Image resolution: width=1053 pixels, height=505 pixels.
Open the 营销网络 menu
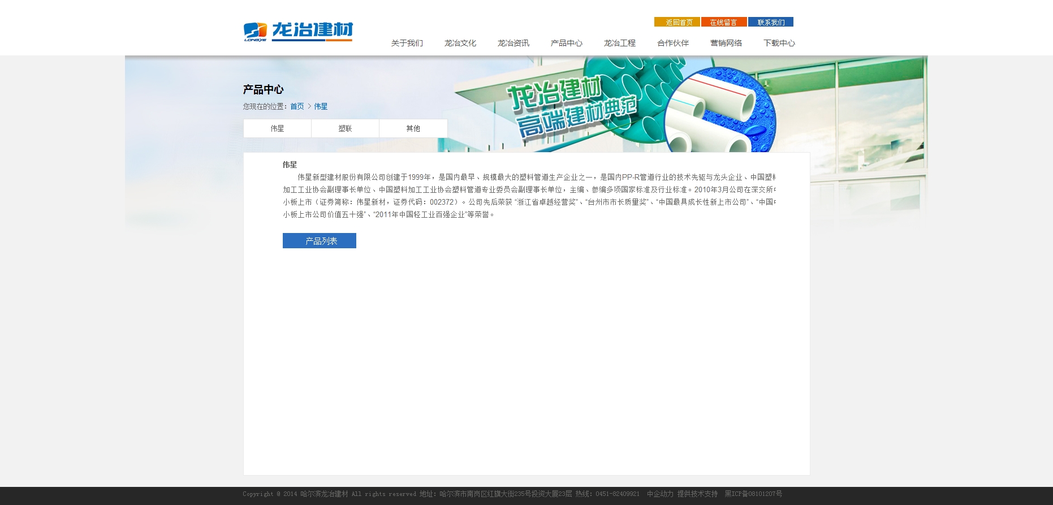[x=726, y=43]
